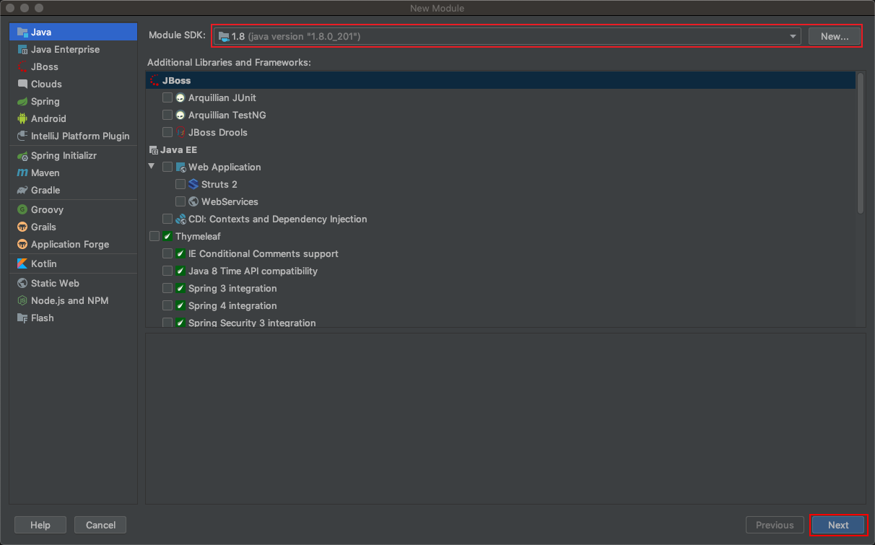The height and width of the screenshot is (545, 875).
Task: Click the 'IE Conditional Comments support' label
Action: (264, 253)
